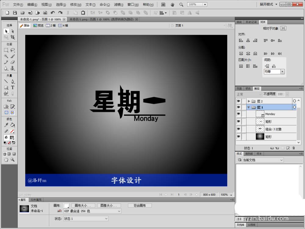The width and height of the screenshot is (305, 229).
Task: Select the Line tool
Action: (x=6, y=82)
